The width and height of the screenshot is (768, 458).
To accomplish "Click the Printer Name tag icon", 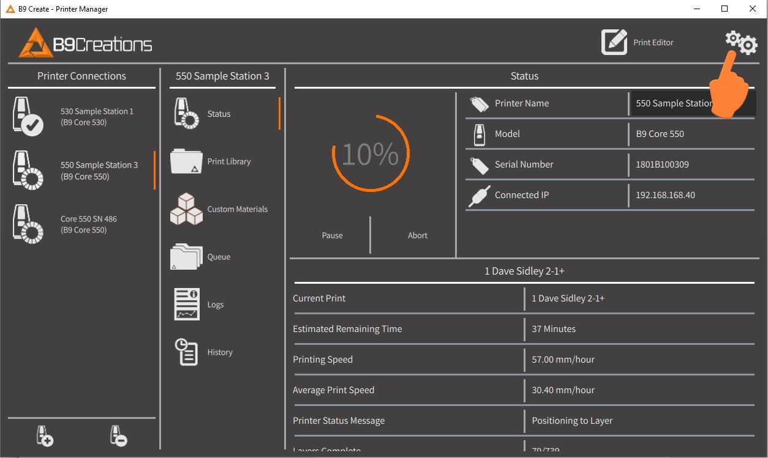I will point(479,104).
